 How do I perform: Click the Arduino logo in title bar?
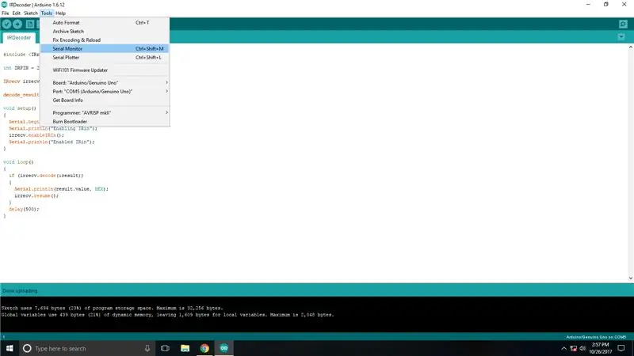[4, 5]
